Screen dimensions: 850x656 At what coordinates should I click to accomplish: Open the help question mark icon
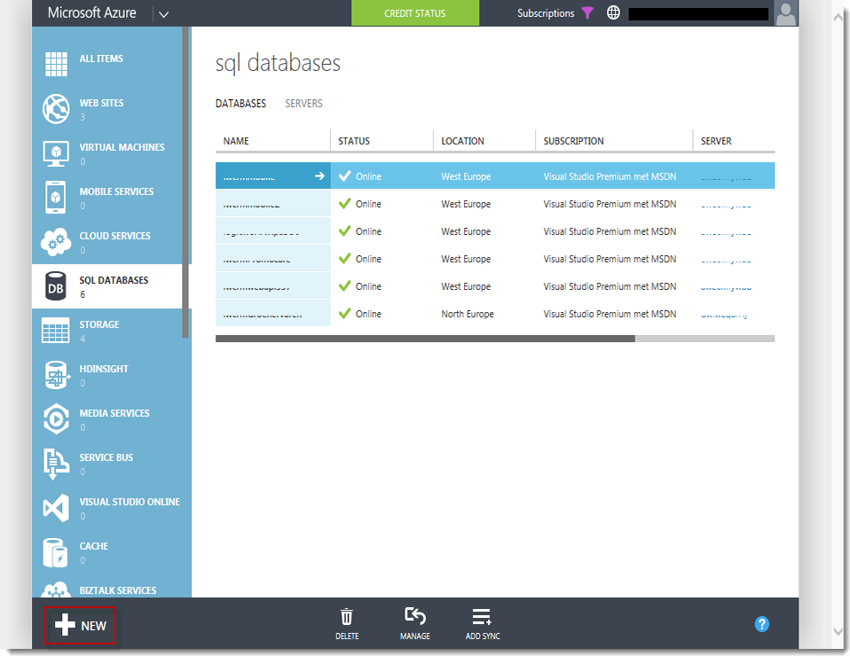[x=761, y=624]
